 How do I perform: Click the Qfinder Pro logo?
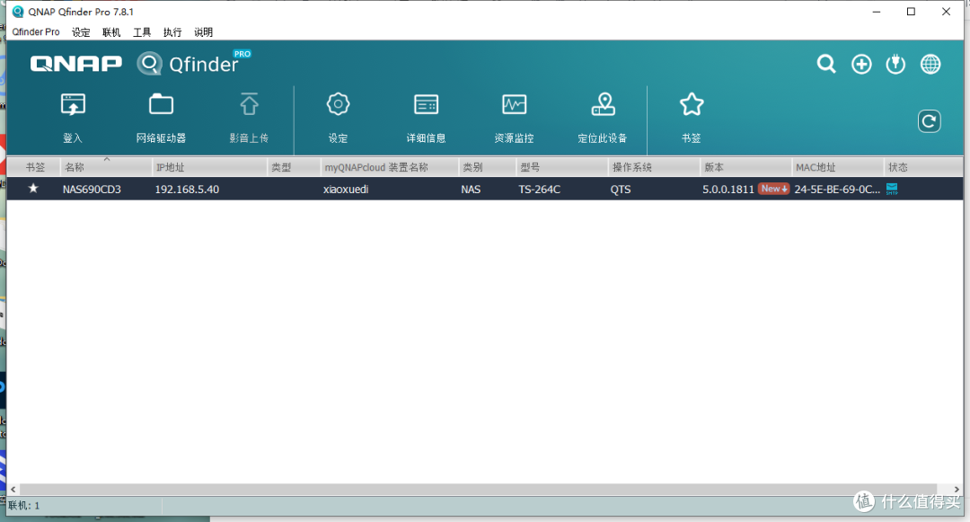[x=194, y=63]
